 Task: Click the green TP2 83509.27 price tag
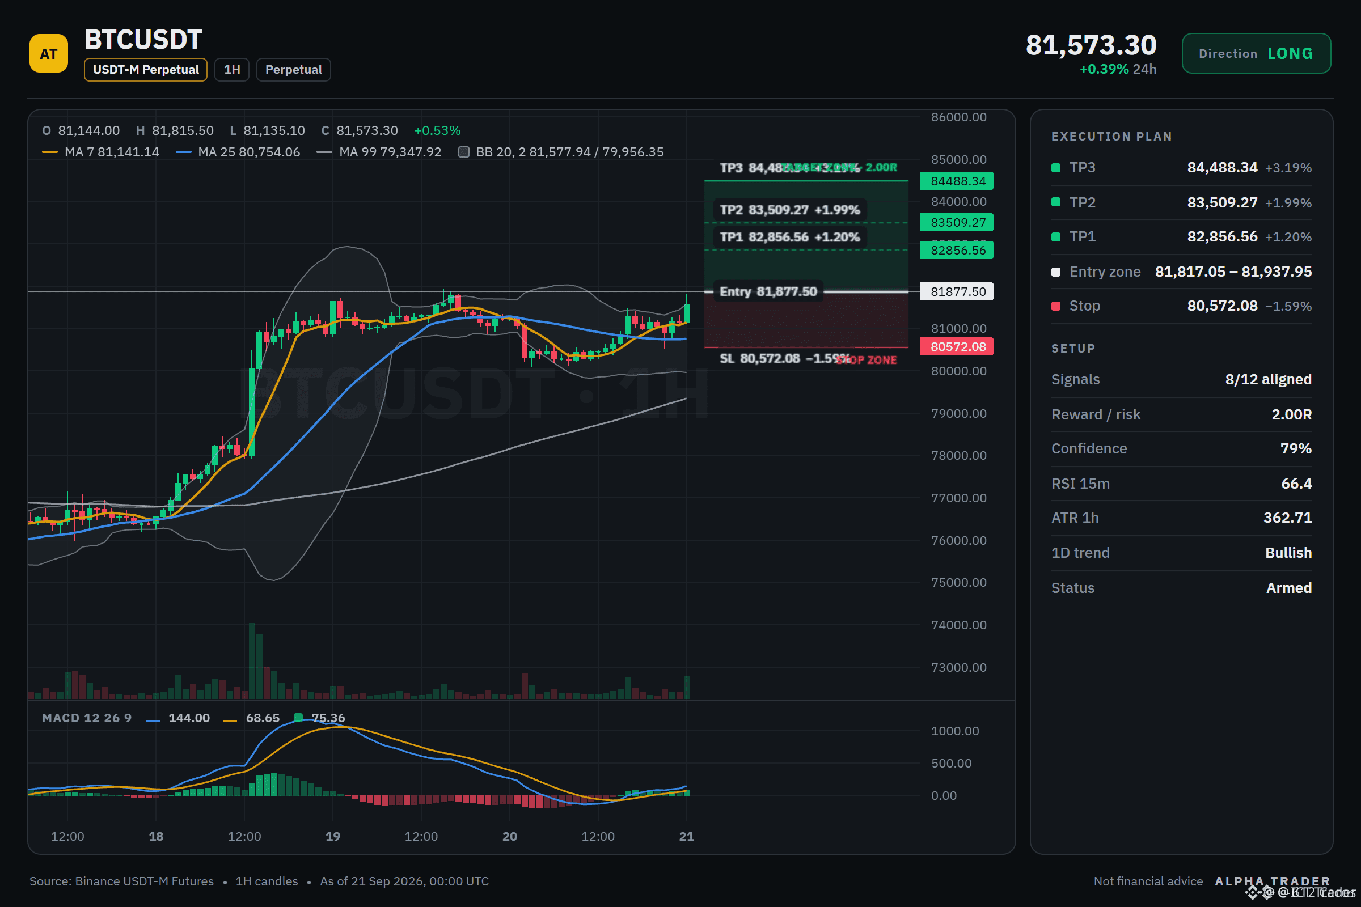[x=957, y=222]
